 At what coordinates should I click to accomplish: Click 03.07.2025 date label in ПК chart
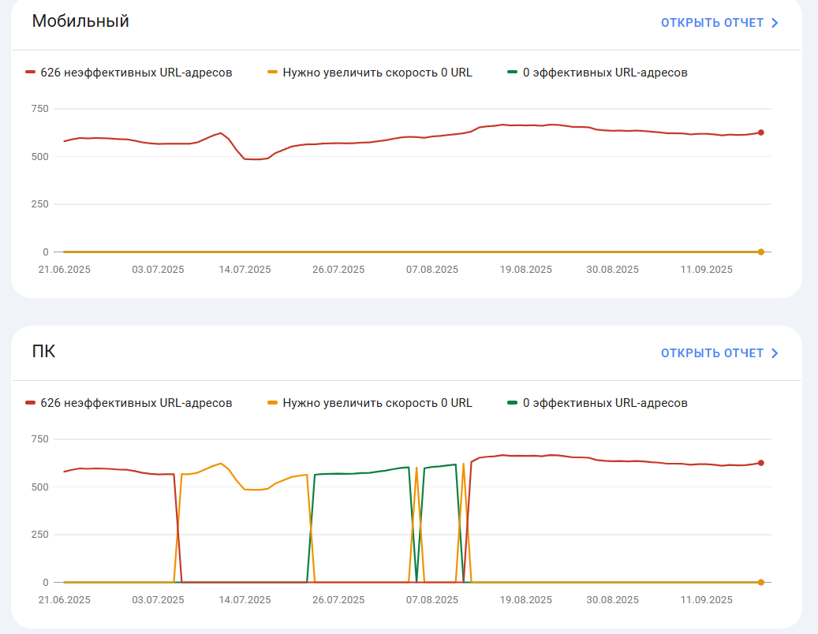(158, 600)
